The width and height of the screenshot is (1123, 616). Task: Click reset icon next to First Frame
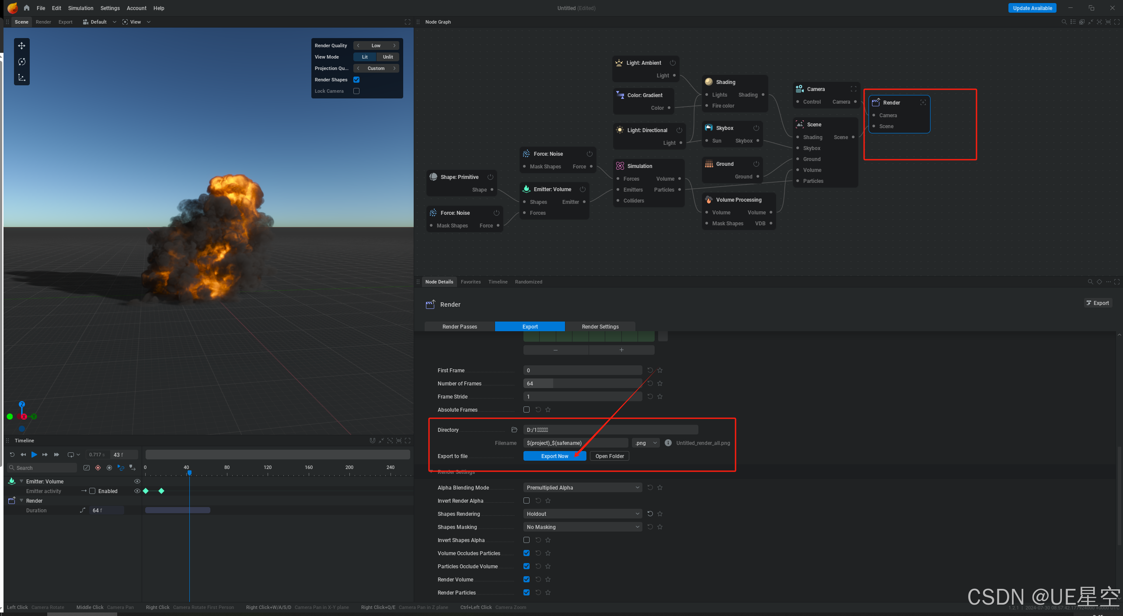click(650, 370)
